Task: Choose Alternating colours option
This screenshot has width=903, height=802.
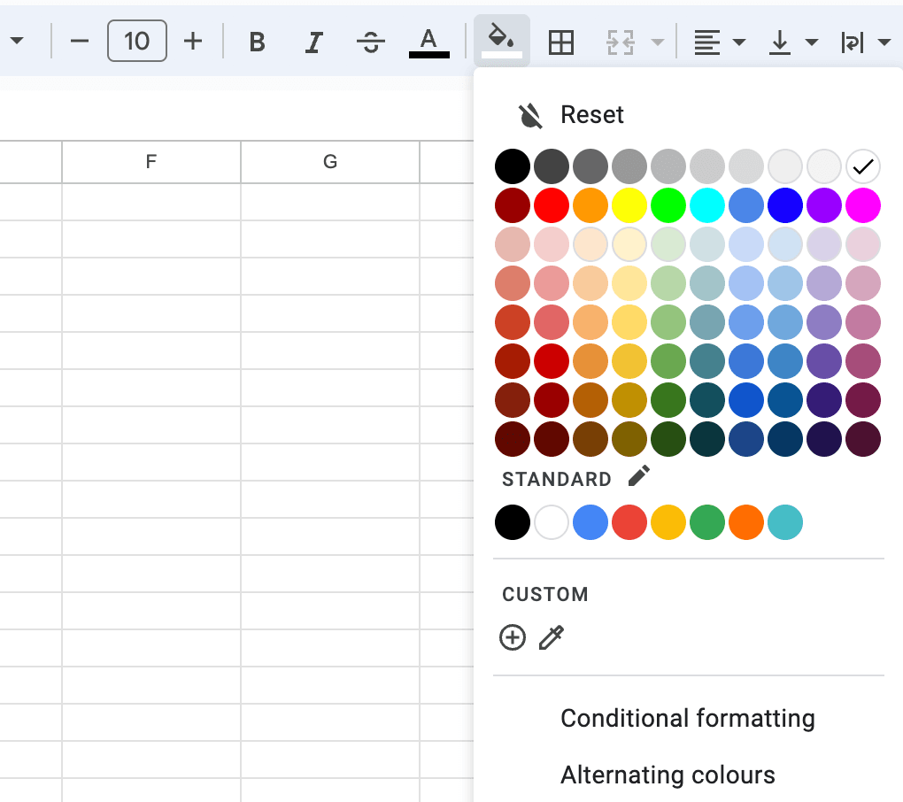Action: [x=668, y=775]
